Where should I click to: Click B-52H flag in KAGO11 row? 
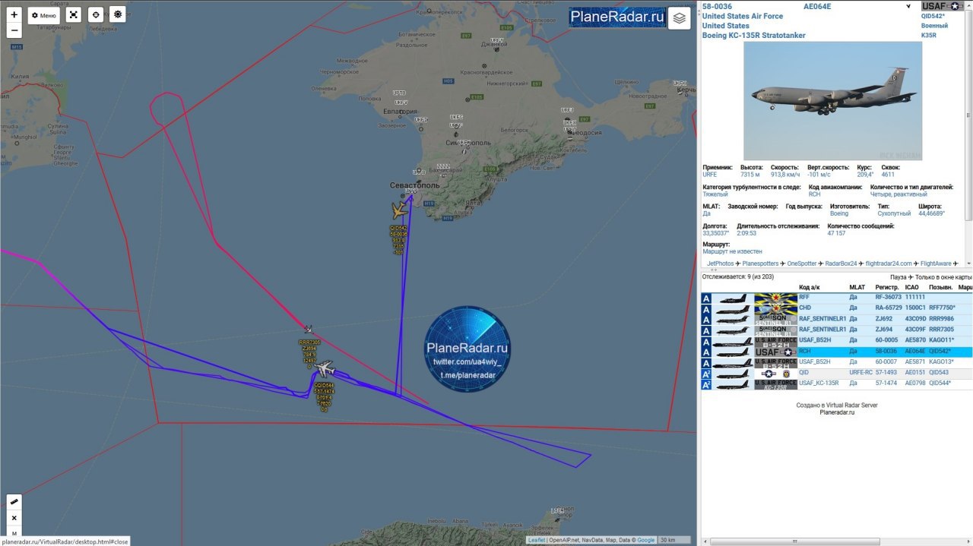(x=775, y=341)
